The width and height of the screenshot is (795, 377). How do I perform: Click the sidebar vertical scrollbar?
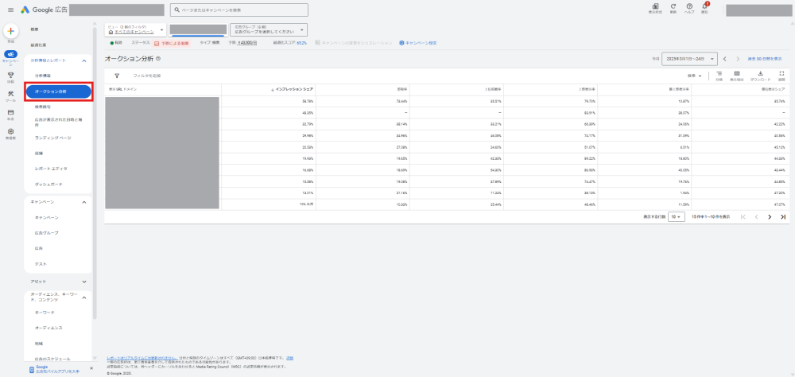[x=95, y=173]
